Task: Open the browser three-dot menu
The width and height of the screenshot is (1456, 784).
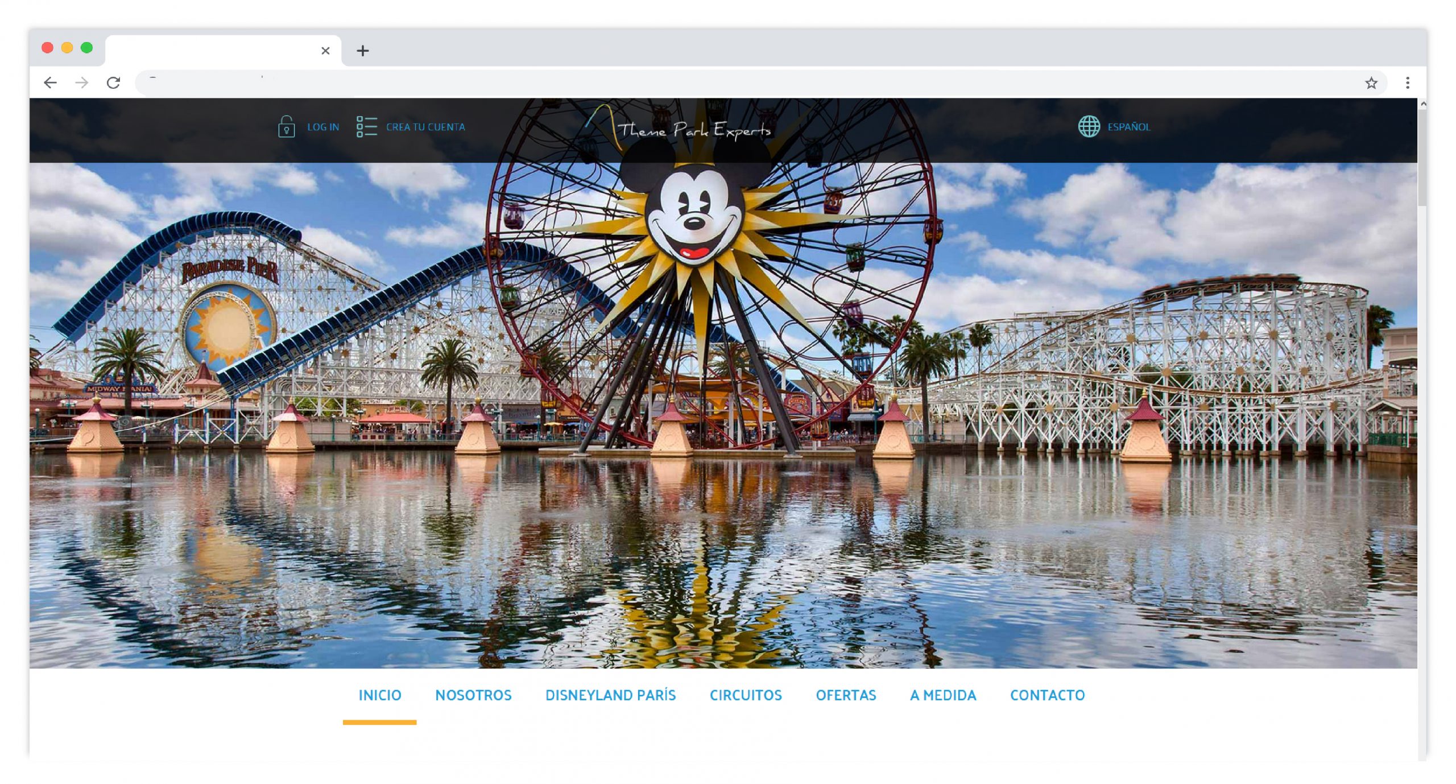Action: [1407, 83]
